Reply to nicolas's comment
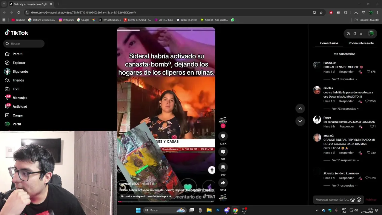382x215 pixels. tap(346, 101)
